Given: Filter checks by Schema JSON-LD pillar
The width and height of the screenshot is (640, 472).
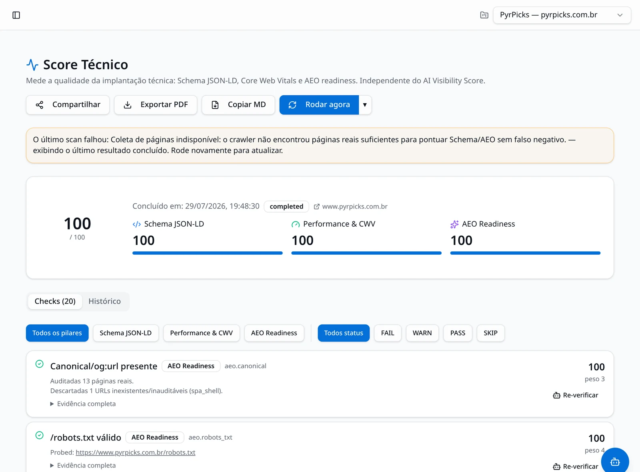Looking at the screenshot, I should pos(126,333).
